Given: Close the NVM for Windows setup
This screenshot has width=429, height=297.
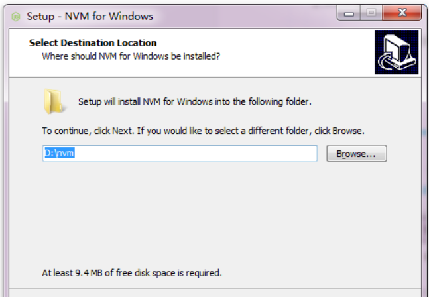Looking at the screenshot, I should click(x=402, y=13).
